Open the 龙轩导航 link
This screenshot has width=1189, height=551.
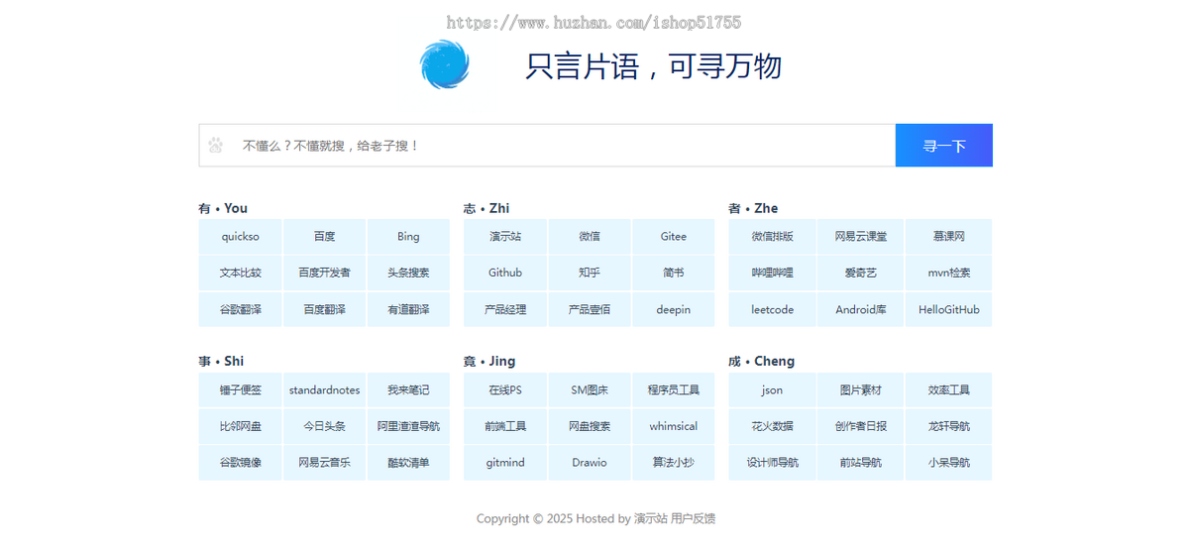tap(948, 426)
